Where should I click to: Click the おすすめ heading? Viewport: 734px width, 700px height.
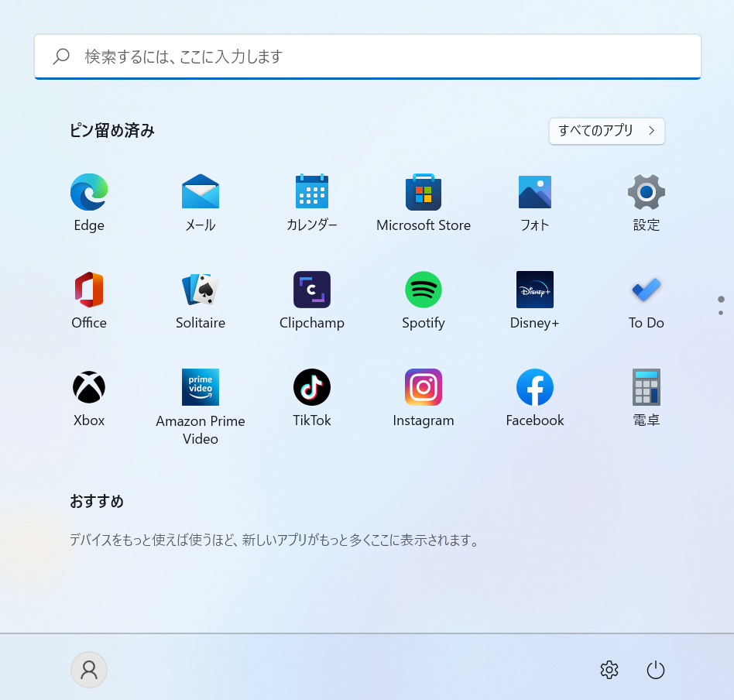click(x=97, y=501)
